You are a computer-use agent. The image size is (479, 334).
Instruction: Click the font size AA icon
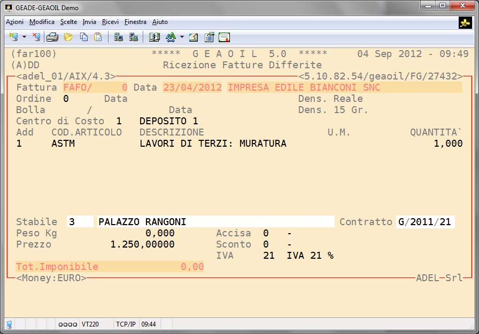[171, 37]
